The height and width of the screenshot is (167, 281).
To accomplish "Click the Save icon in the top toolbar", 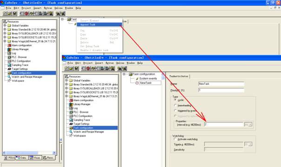I will [x=15, y=13].
